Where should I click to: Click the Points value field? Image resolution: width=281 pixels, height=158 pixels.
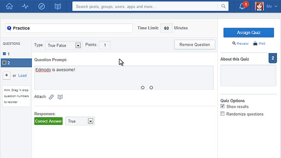click(x=105, y=45)
